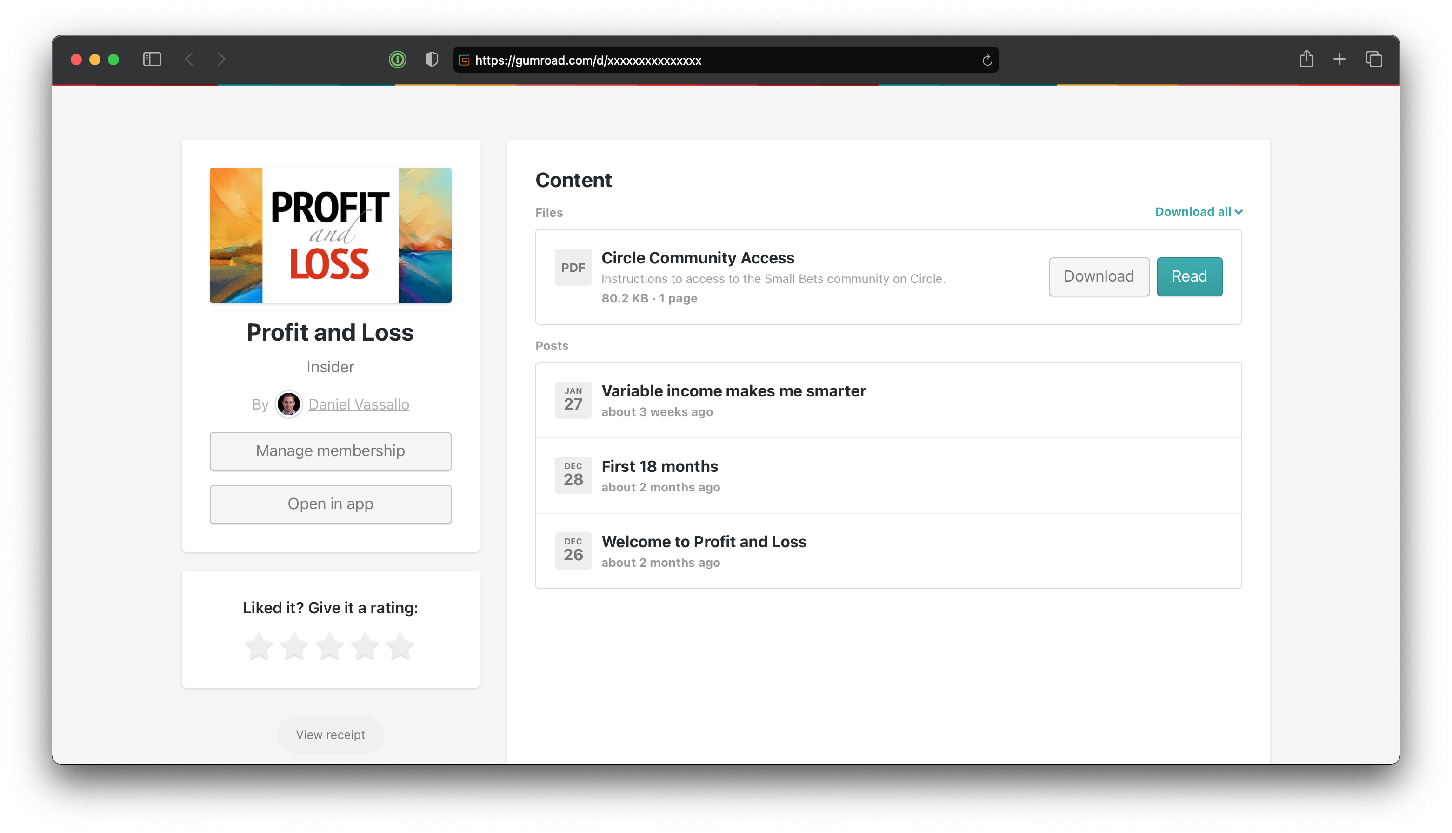Open the Share icon in toolbar
This screenshot has width=1452, height=833.
[x=1306, y=59]
